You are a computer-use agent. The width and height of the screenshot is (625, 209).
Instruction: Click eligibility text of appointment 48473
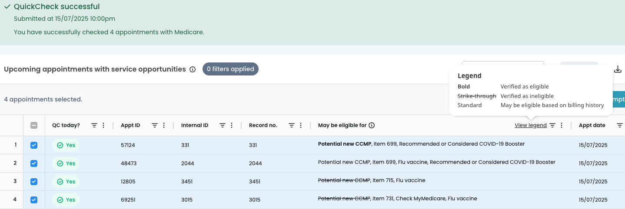(x=437, y=162)
